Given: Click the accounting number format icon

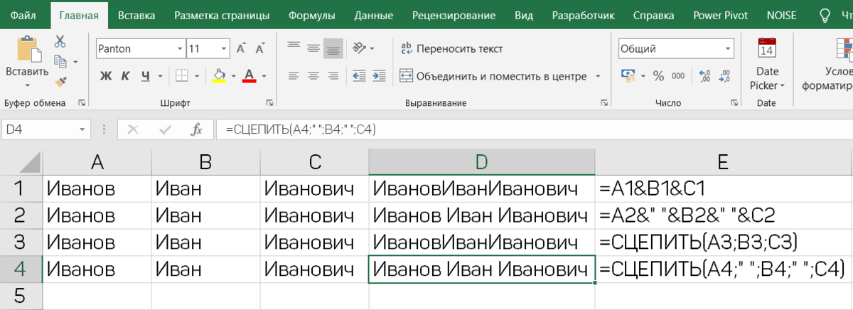Looking at the screenshot, I should click(x=627, y=75).
